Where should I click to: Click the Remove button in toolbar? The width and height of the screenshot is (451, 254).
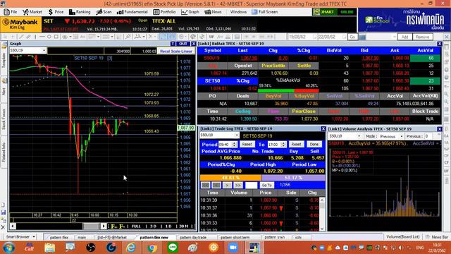point(422,37)
